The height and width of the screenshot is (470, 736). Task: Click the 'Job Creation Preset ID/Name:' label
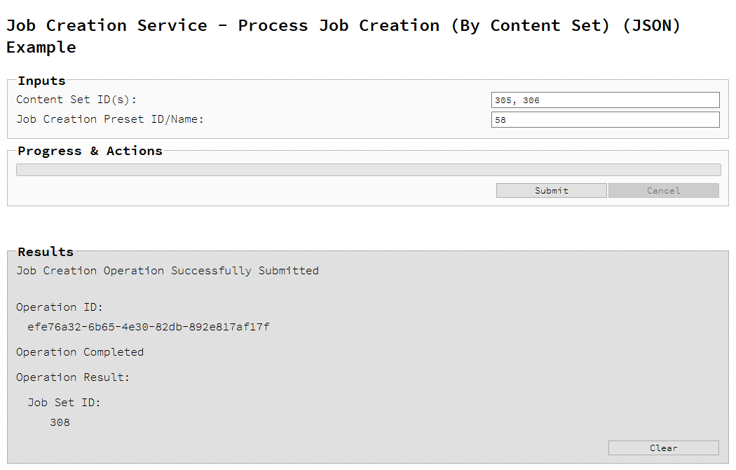click(x=110, y=119)
